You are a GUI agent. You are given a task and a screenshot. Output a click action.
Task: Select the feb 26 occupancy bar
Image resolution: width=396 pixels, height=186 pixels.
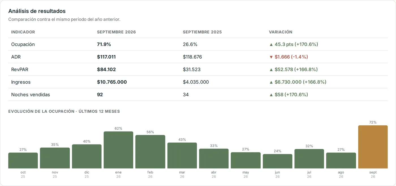150,152
